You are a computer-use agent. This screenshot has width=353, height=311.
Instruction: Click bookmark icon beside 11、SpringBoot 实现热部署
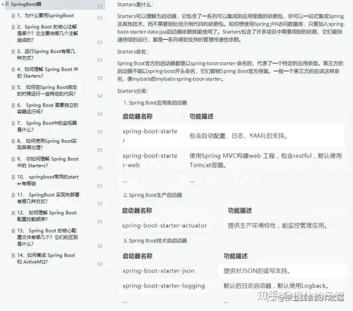tap(13, 195)
